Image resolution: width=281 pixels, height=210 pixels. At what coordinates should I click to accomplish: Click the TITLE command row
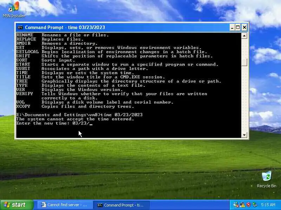(91, 77)
